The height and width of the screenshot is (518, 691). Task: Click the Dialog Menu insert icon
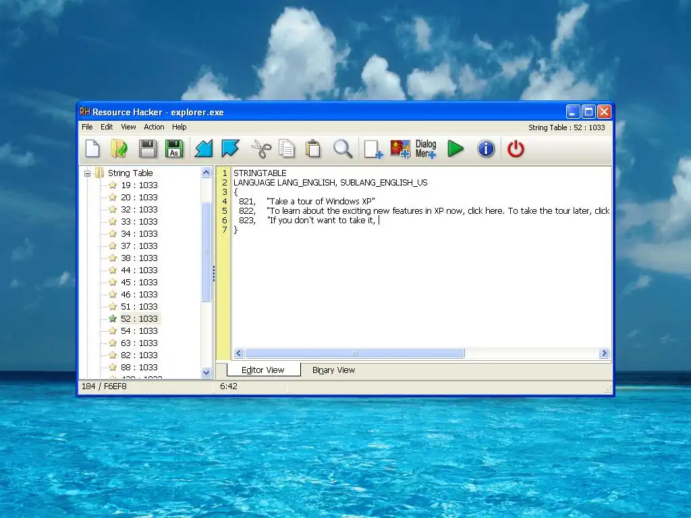(x=426, y=149)
